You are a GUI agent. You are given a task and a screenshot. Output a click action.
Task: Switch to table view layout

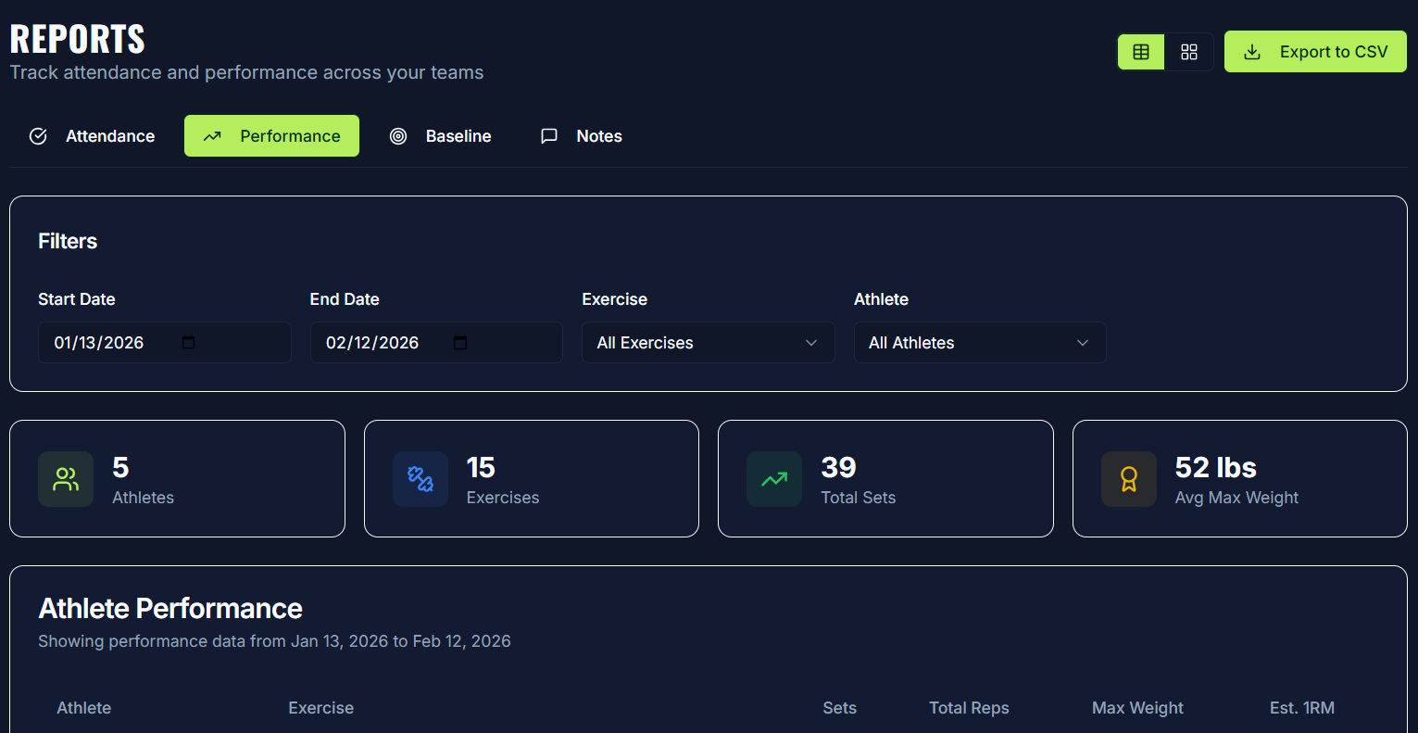(1141, 52)
